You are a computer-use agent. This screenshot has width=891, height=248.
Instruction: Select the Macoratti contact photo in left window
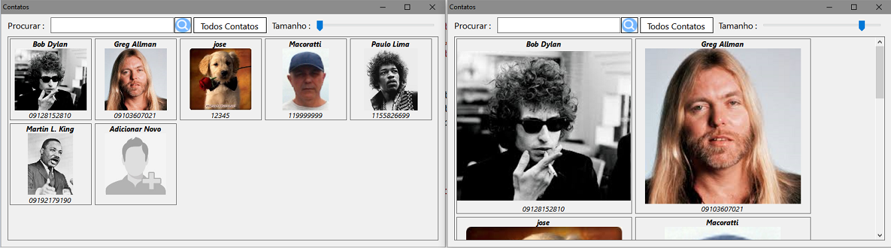[x=306, y=80]
